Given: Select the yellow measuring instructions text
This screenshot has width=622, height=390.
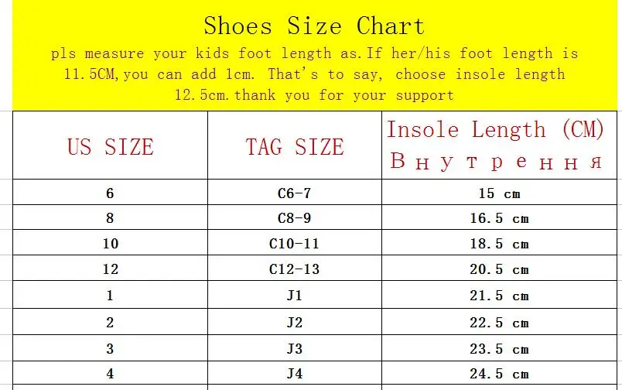Looking at the screenshot, I should (313, 74).
